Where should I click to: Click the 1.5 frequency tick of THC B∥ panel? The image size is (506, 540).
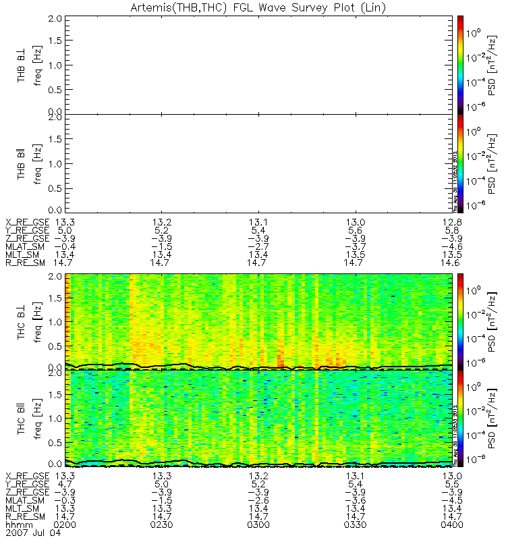[56, 394]
